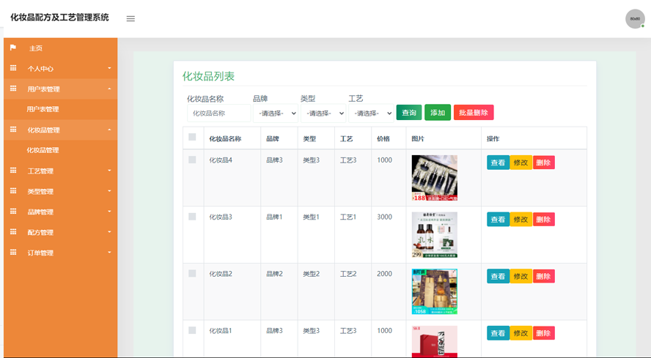
Task: Open the product image thumbnail of 化妆品1
Action: [434, 341]
